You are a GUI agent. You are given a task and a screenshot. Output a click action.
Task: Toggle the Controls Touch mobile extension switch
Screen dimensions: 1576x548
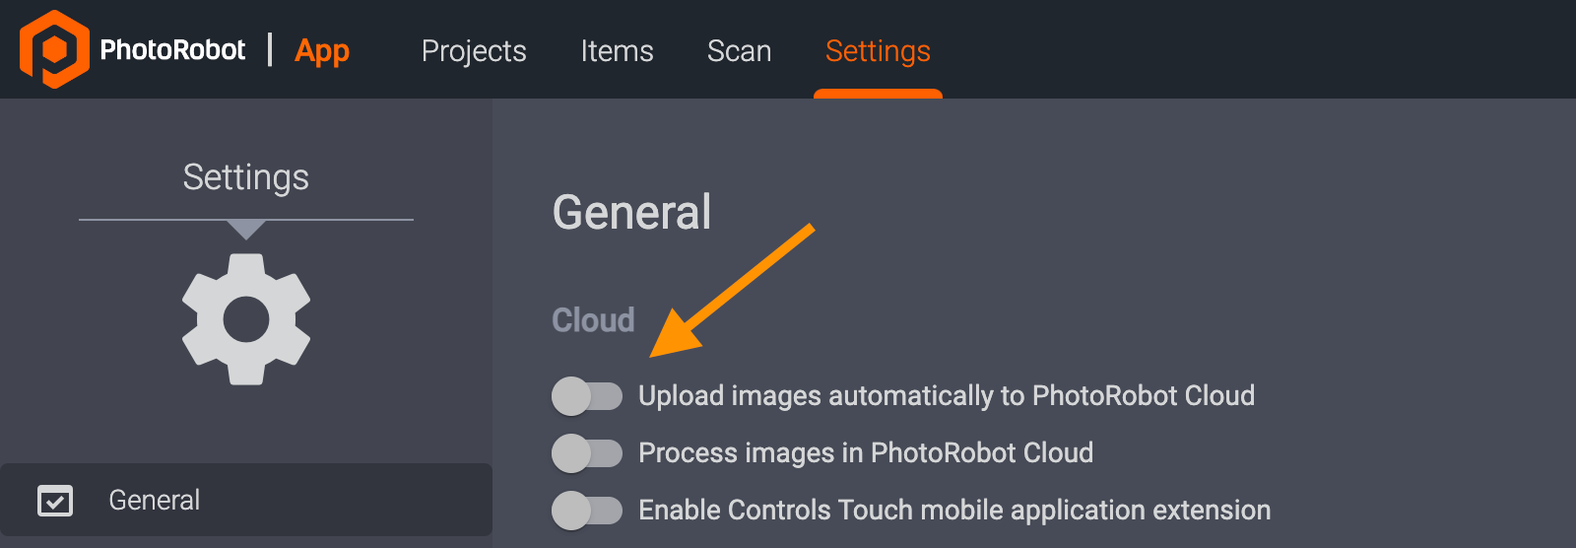pyautogui.click(x=587, y=511)
